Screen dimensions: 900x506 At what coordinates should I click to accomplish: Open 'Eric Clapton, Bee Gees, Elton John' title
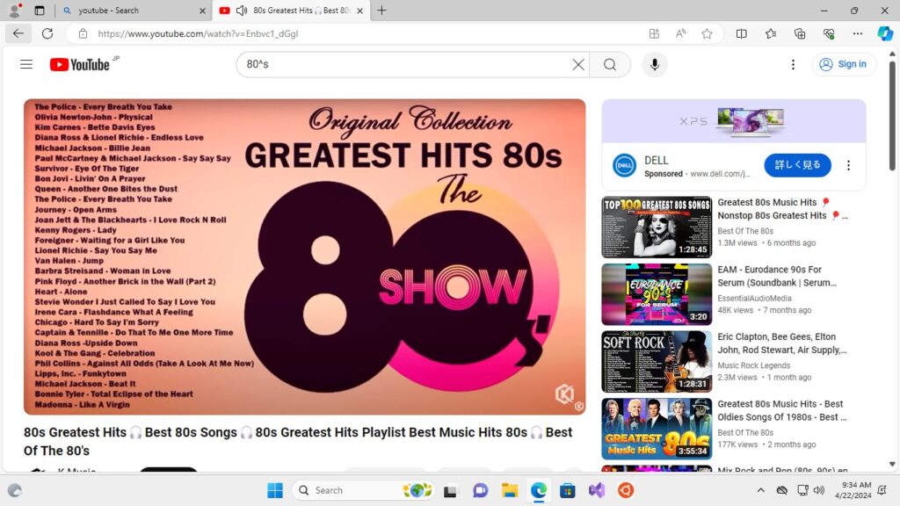(x=781, y=343)
